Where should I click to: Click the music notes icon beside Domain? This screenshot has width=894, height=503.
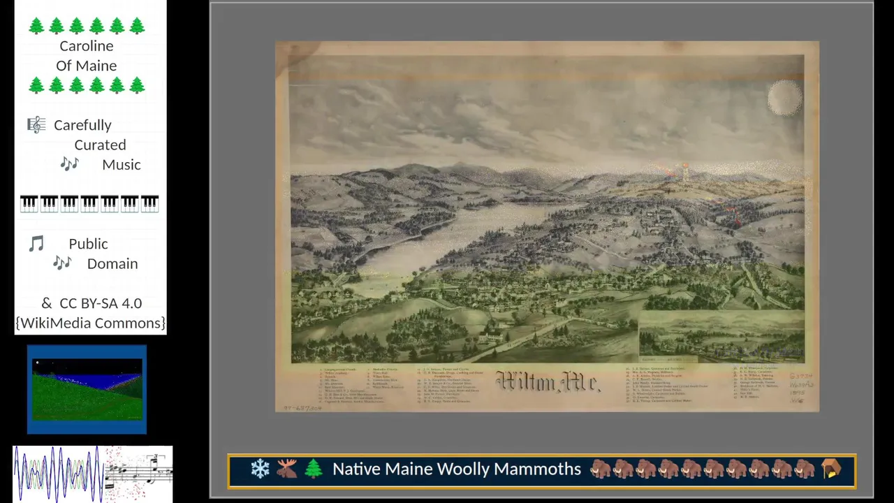pos(62,263)
